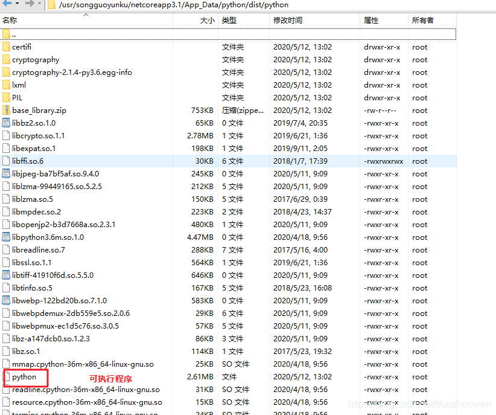This screenshot has height=415, width=496.
Task: Open back history dropdown arrow
Action: (x=17, y=4)
